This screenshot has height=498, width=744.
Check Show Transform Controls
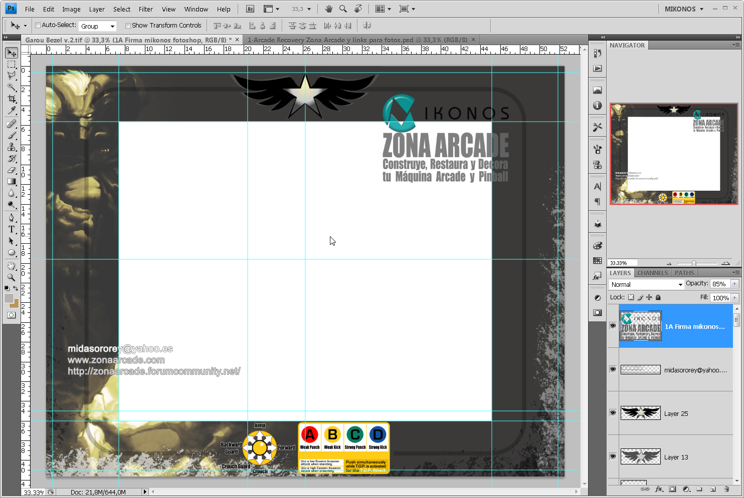[128, 26]
